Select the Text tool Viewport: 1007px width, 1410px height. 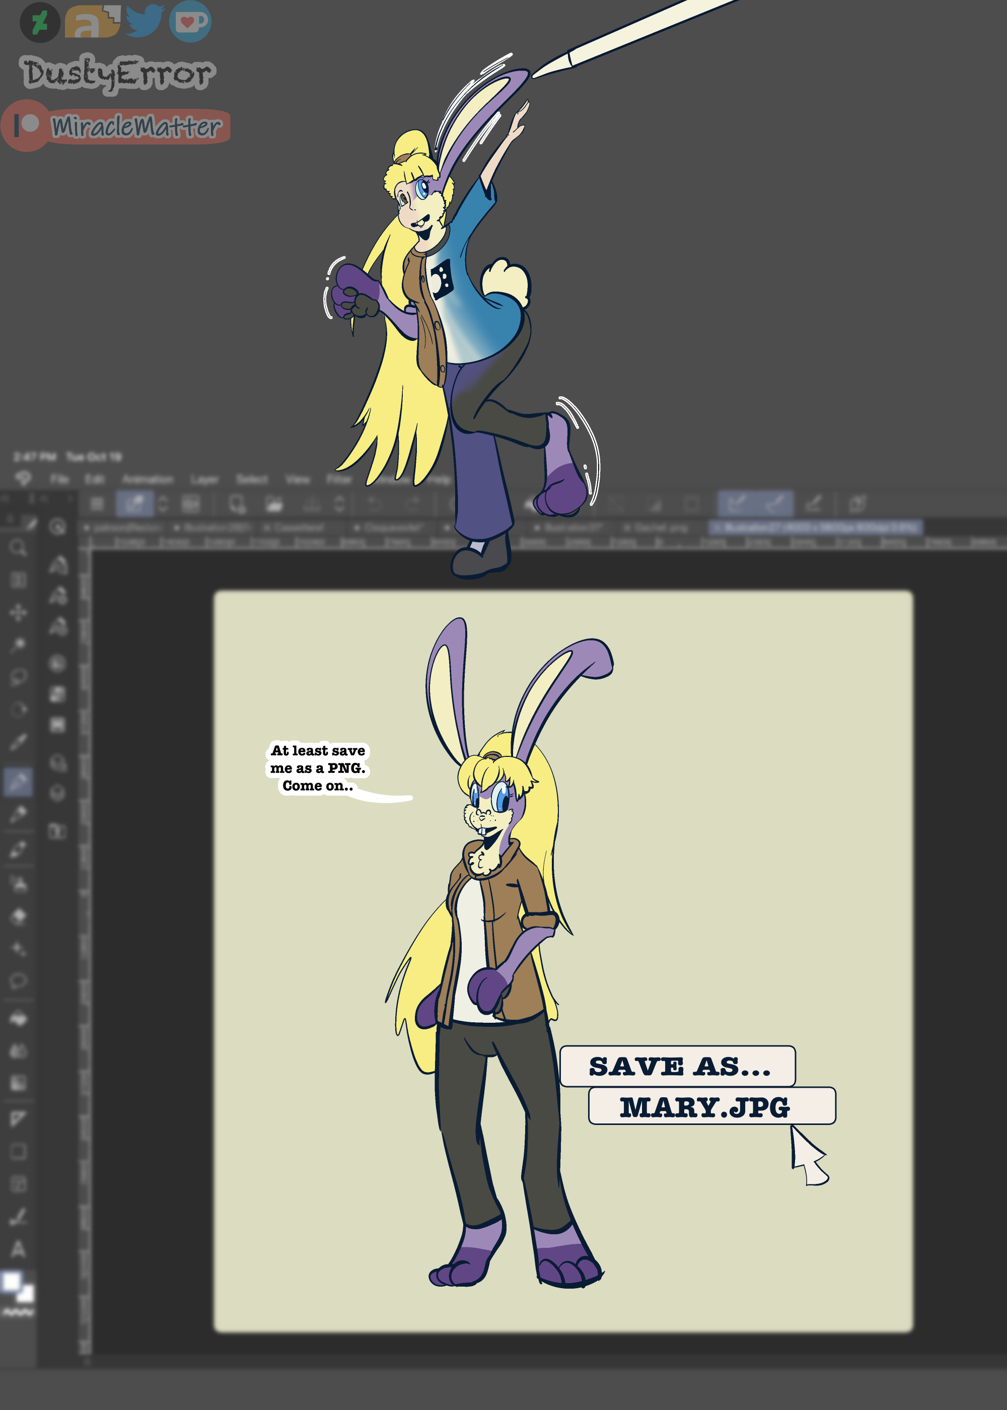point(18,1249)
